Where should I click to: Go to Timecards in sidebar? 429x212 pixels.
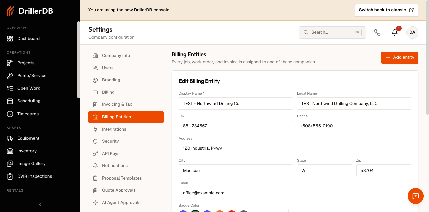coord(39,114)
